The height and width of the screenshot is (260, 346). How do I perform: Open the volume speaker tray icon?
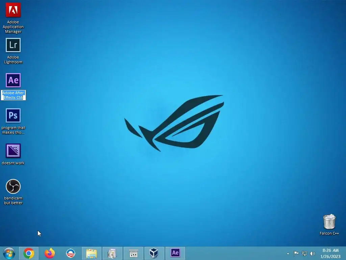click(313, 253)
